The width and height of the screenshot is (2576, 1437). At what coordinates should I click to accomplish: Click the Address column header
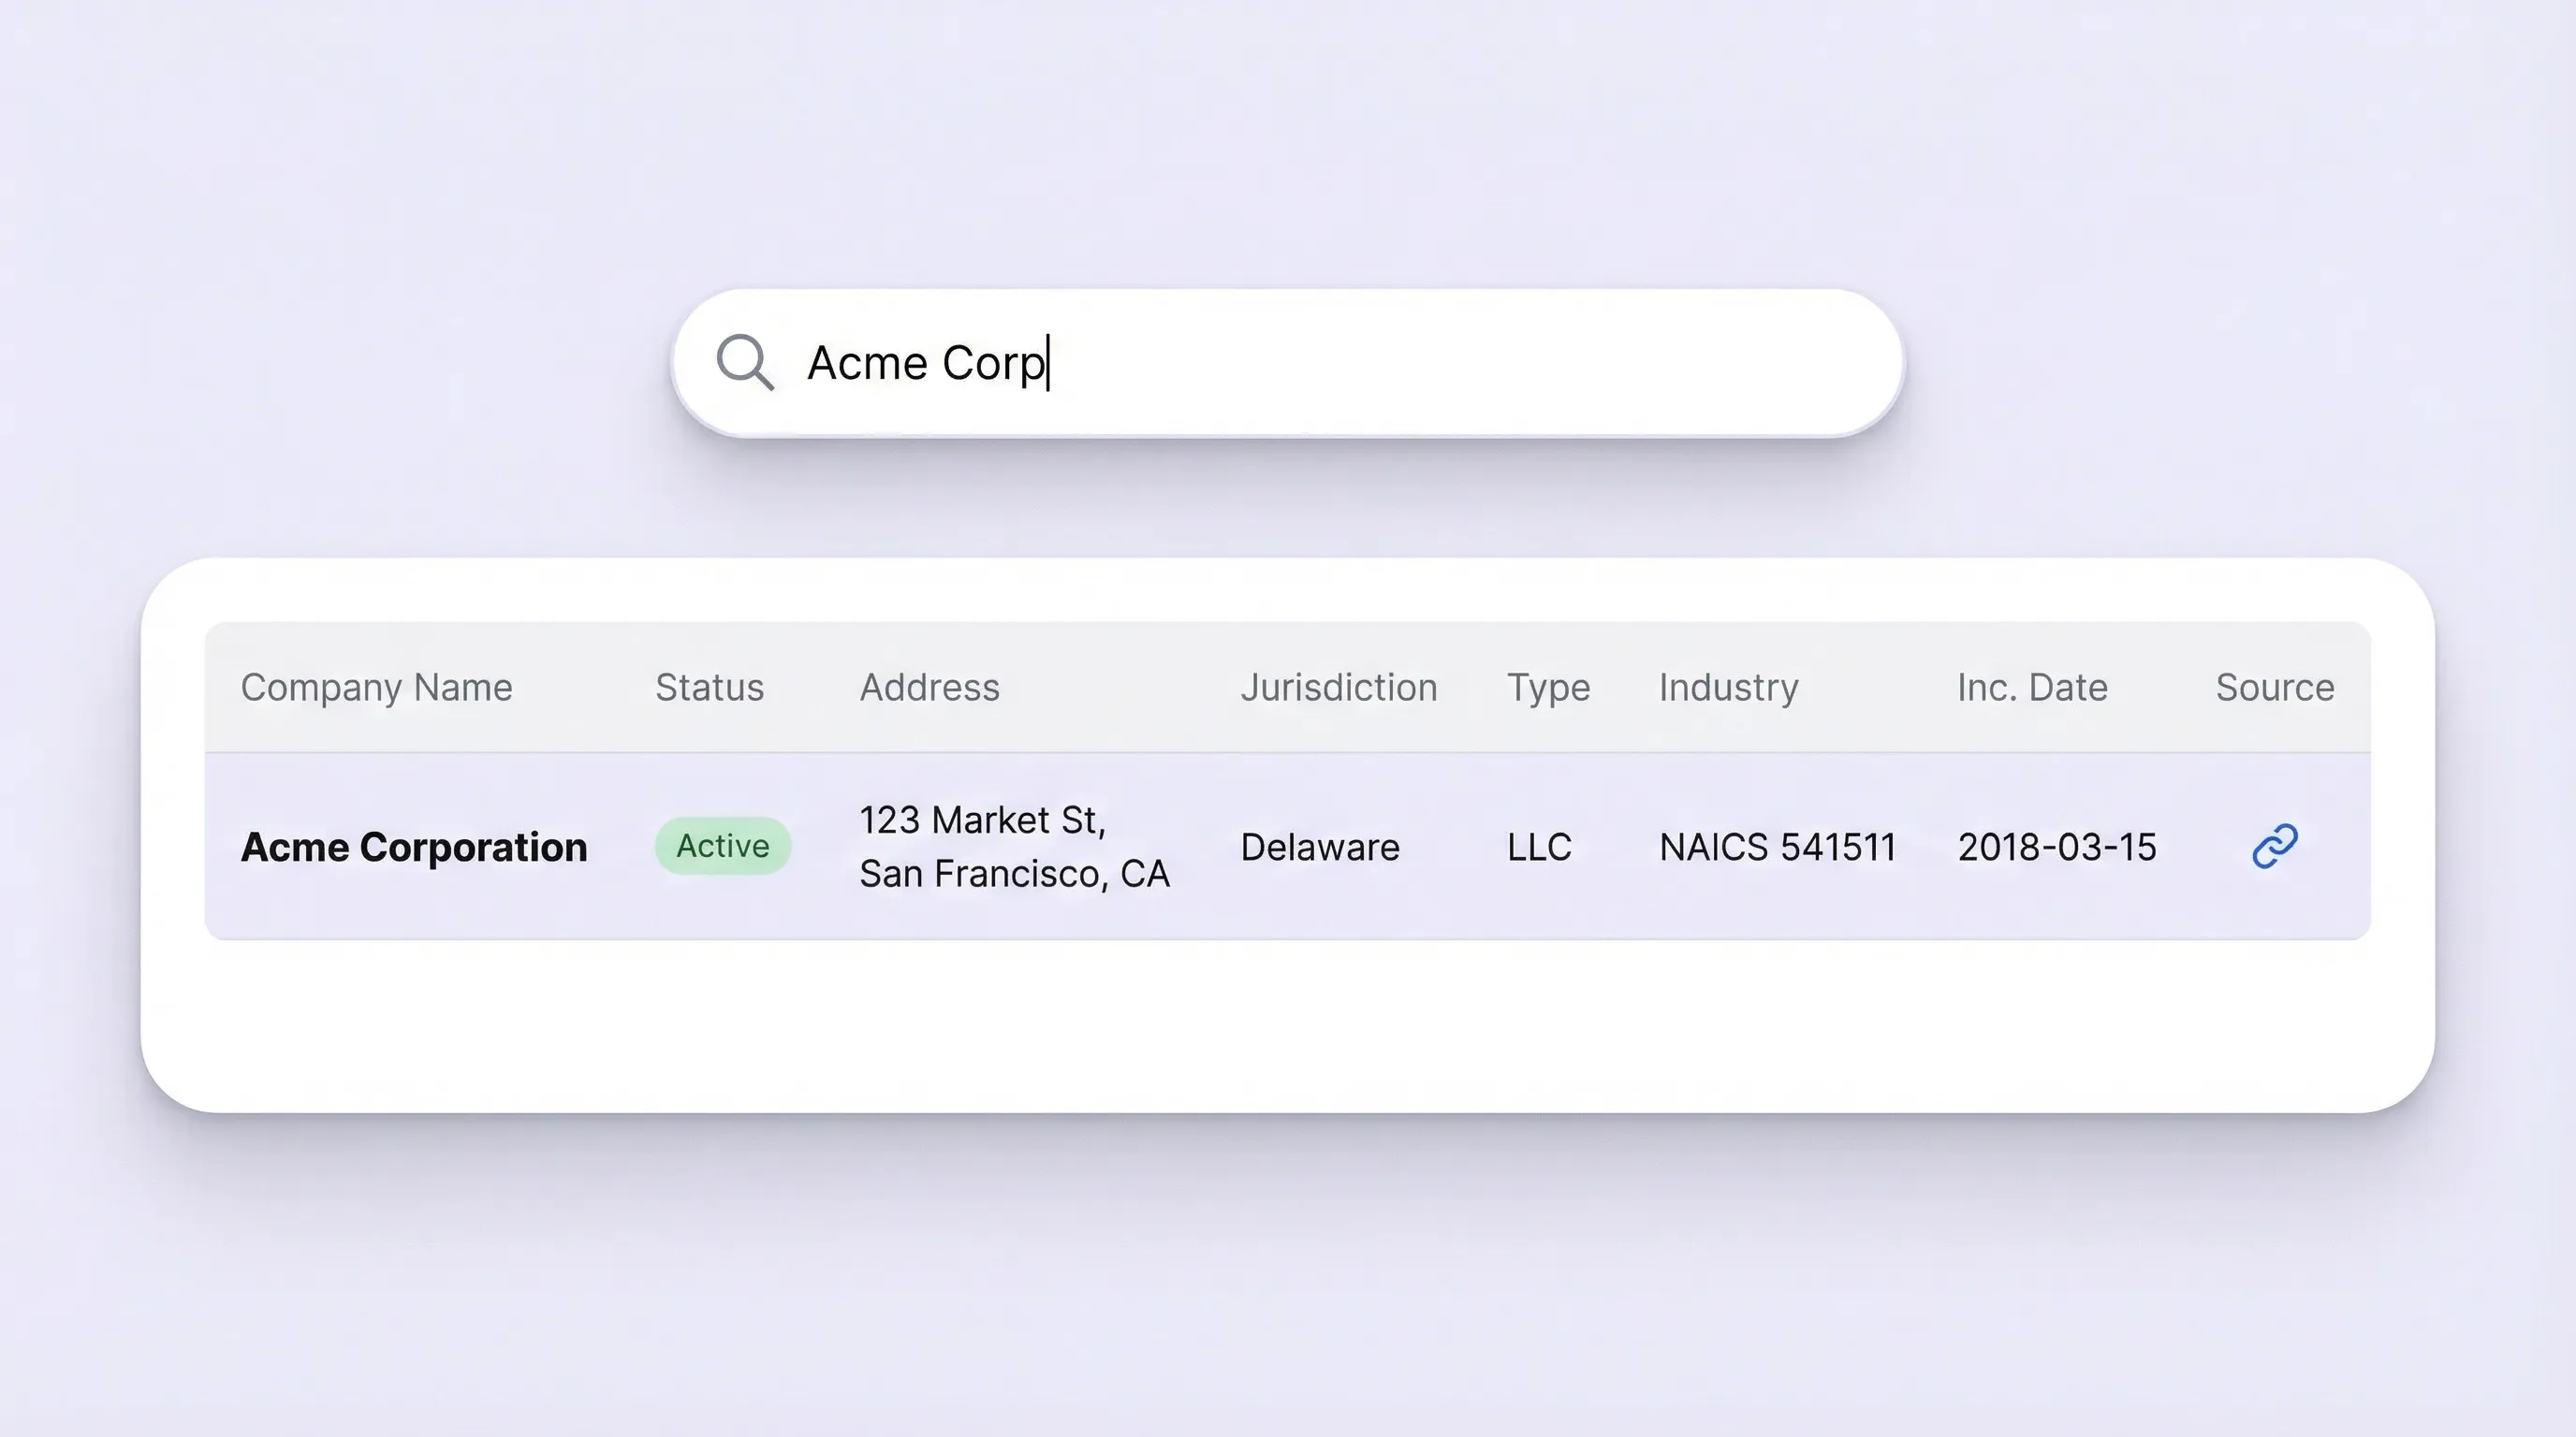pos(929,688)
